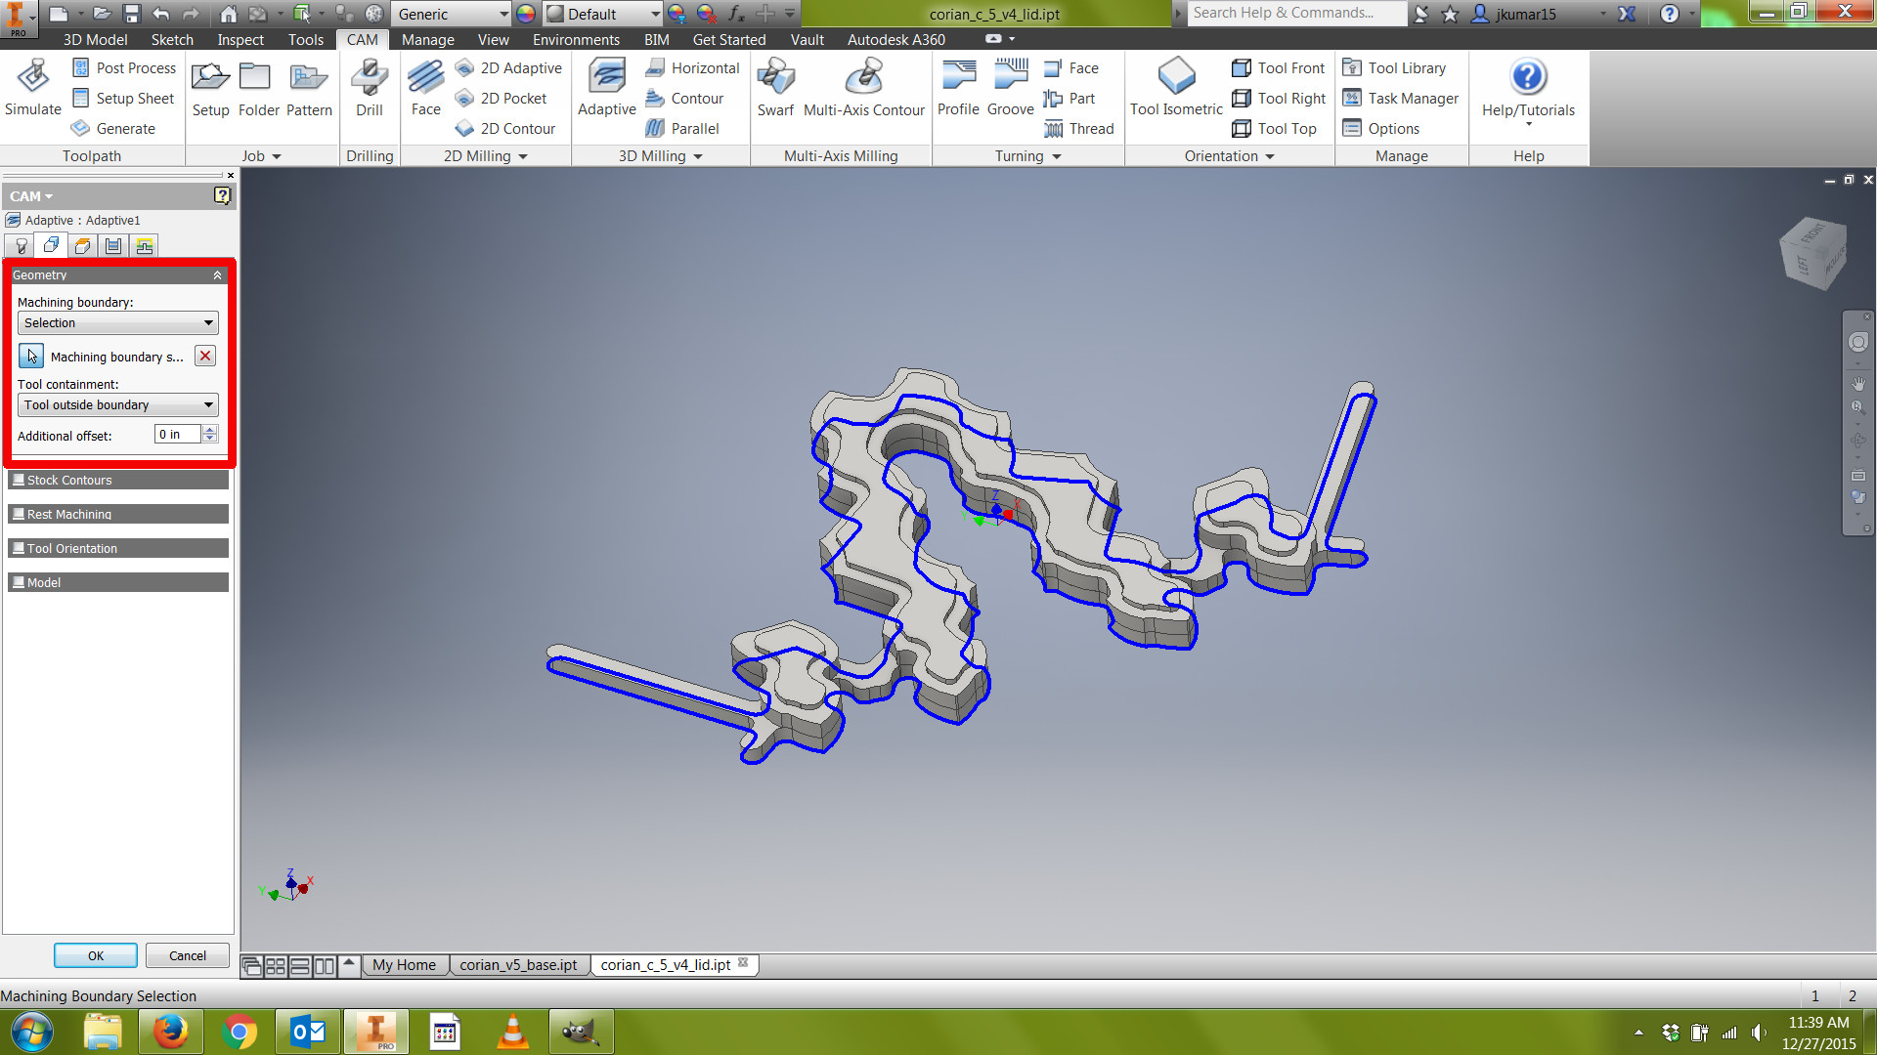
Task: Select the 2D Contour operation
Action: point(505,129)
